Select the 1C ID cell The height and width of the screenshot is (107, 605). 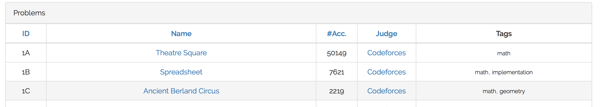[26, 91]
